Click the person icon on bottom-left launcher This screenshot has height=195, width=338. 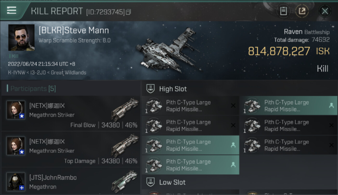pyautogui.click(x=233, y=165)
